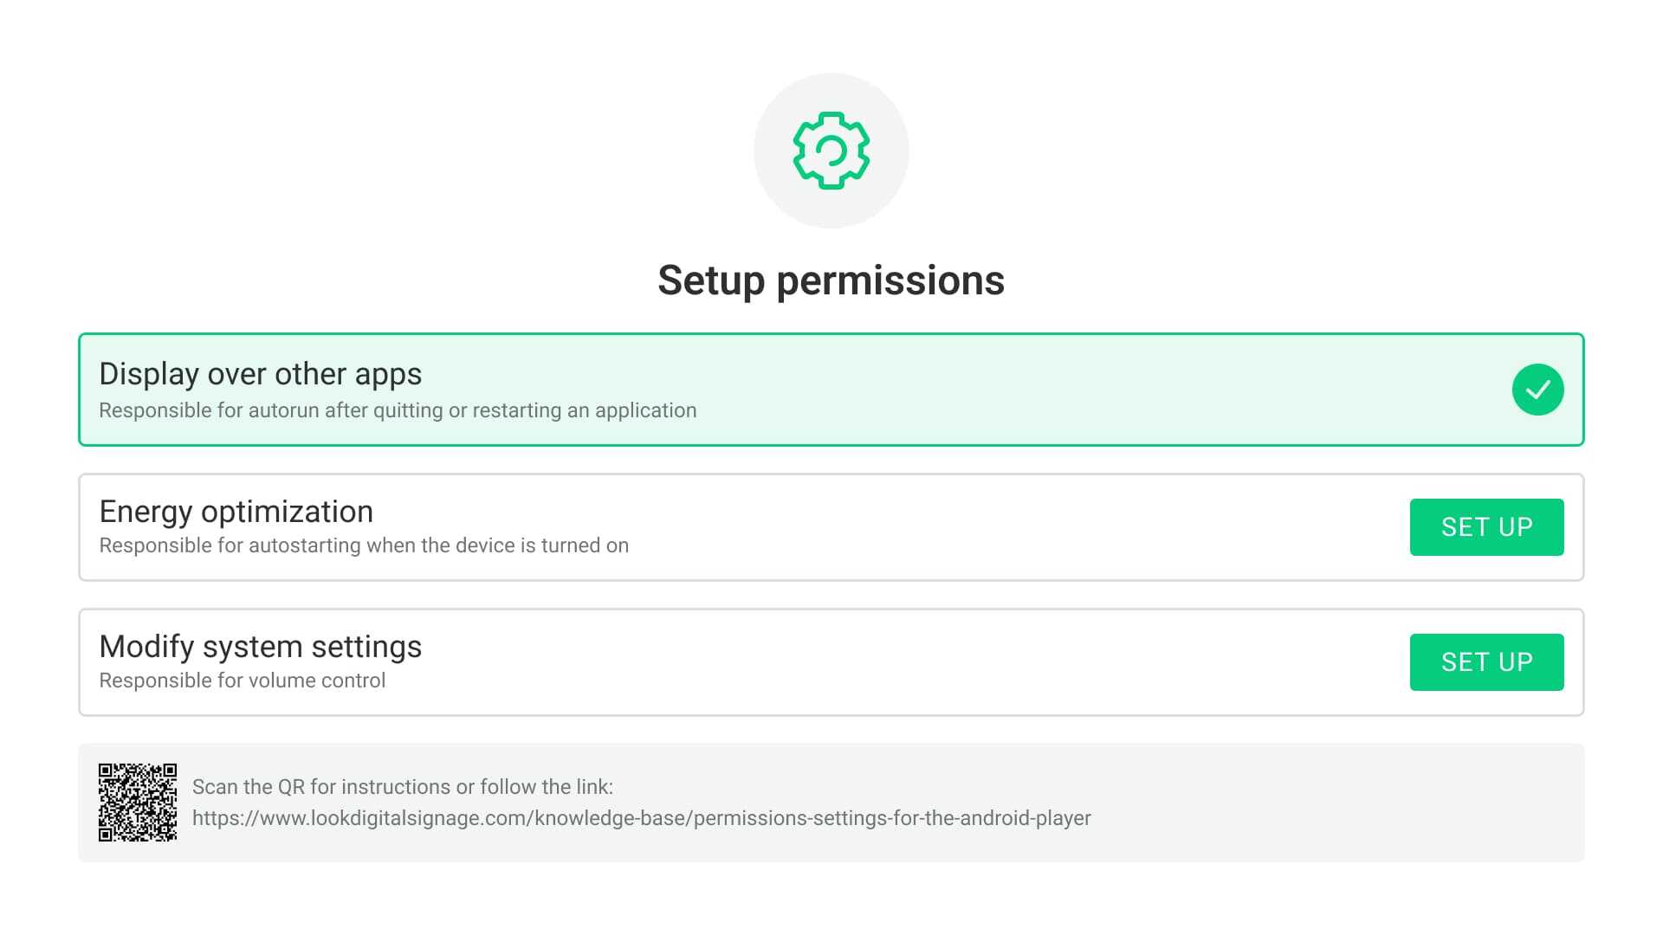
Task: Click the green gear icon at top
Action: (831, 150)
